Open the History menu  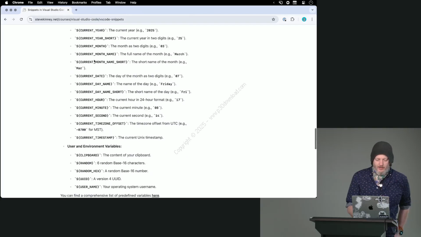(x=62, y=3)
